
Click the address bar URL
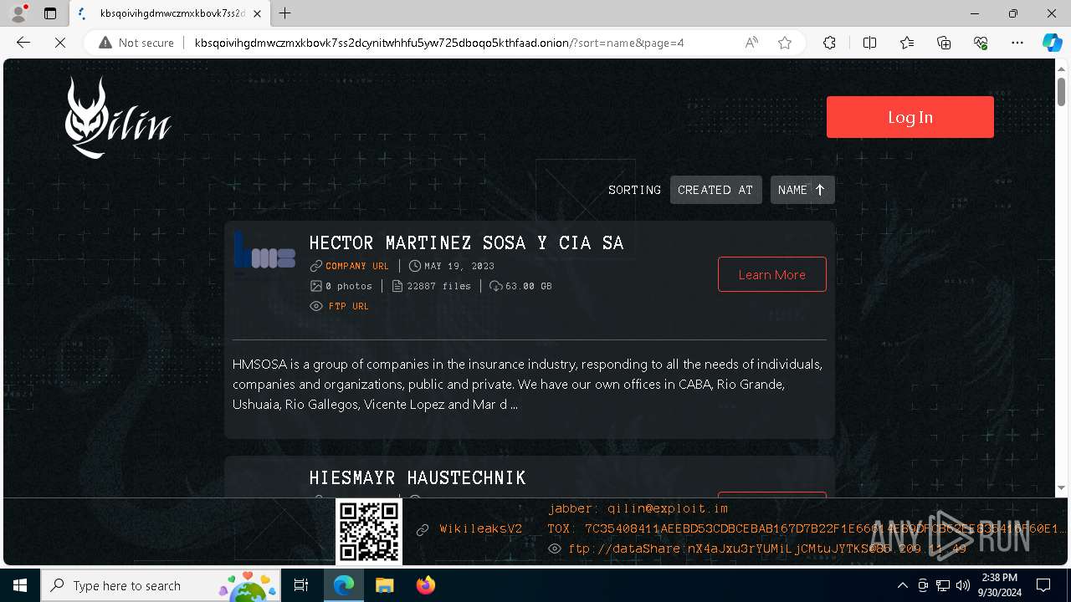pos(439,43)
